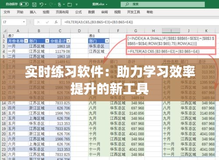Select row 20 header
Image resolution: width=219 pixels, height=160 pixels.
pyautogui.click(x=4, y=134)
